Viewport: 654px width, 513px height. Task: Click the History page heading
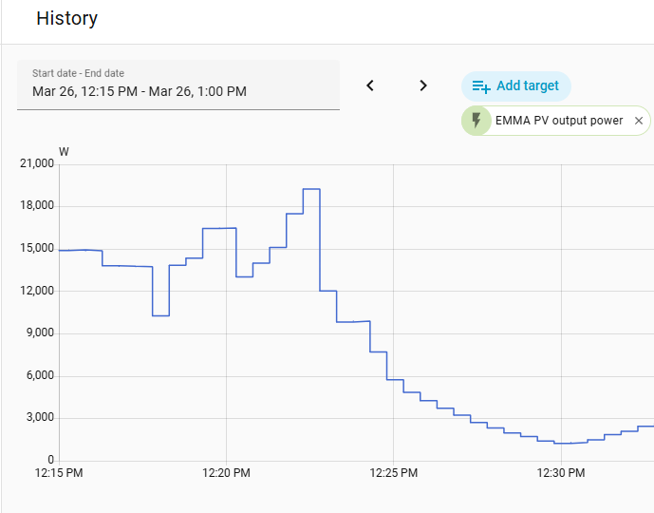point(66,18)
